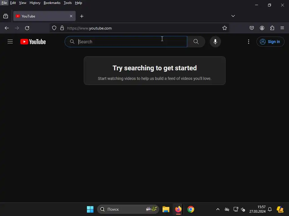Open the YouTube guide hamburger menu
Image resolution: width=289 pixels, height=216 pixels.
coord(10,42)
